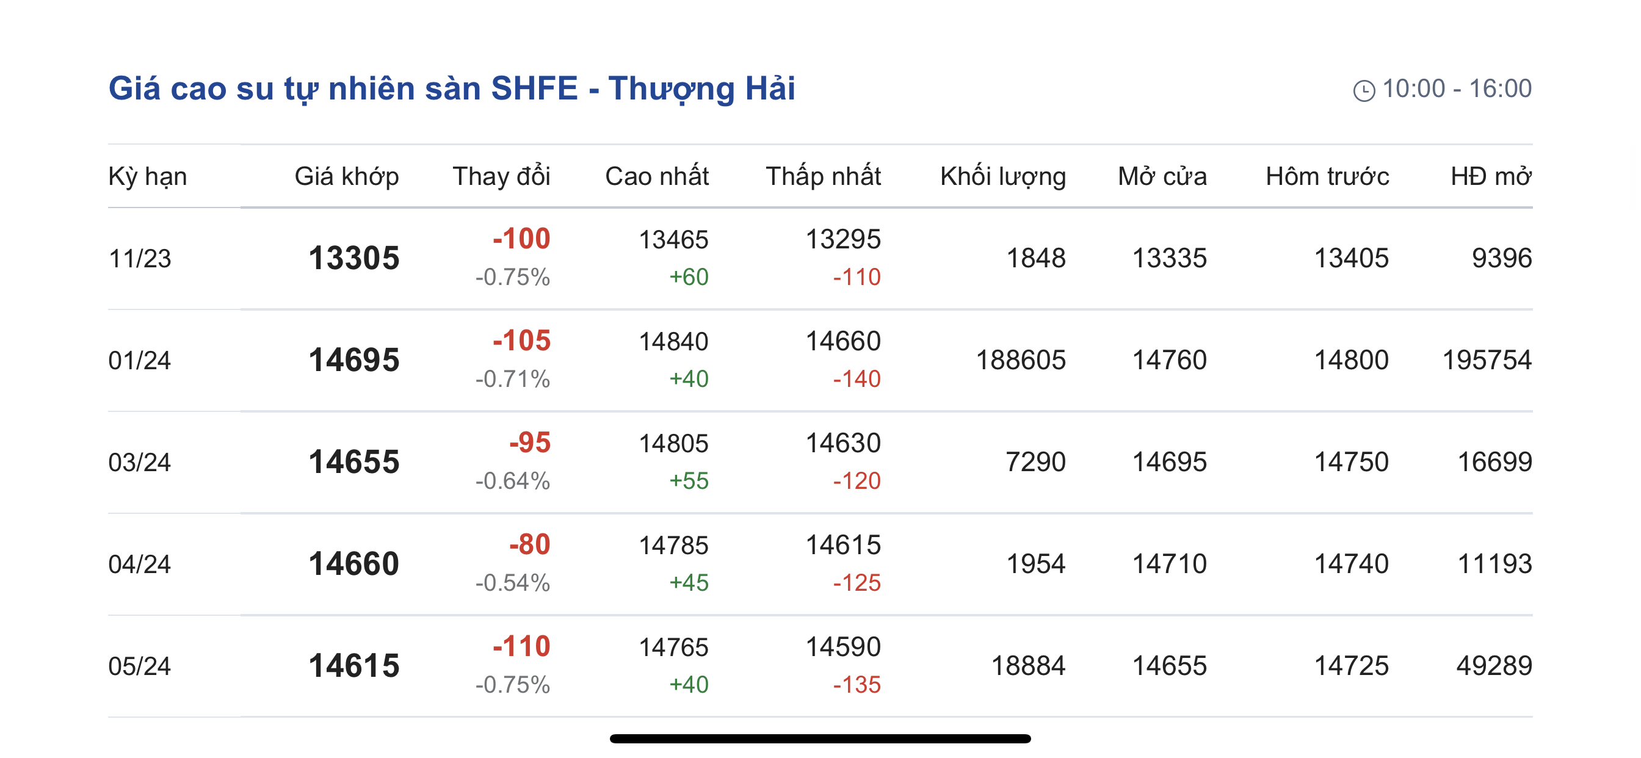The width and height of the screenshot is (1641, 758).
Task: Click the clock icon beside trading hours
Action: 1363,90
